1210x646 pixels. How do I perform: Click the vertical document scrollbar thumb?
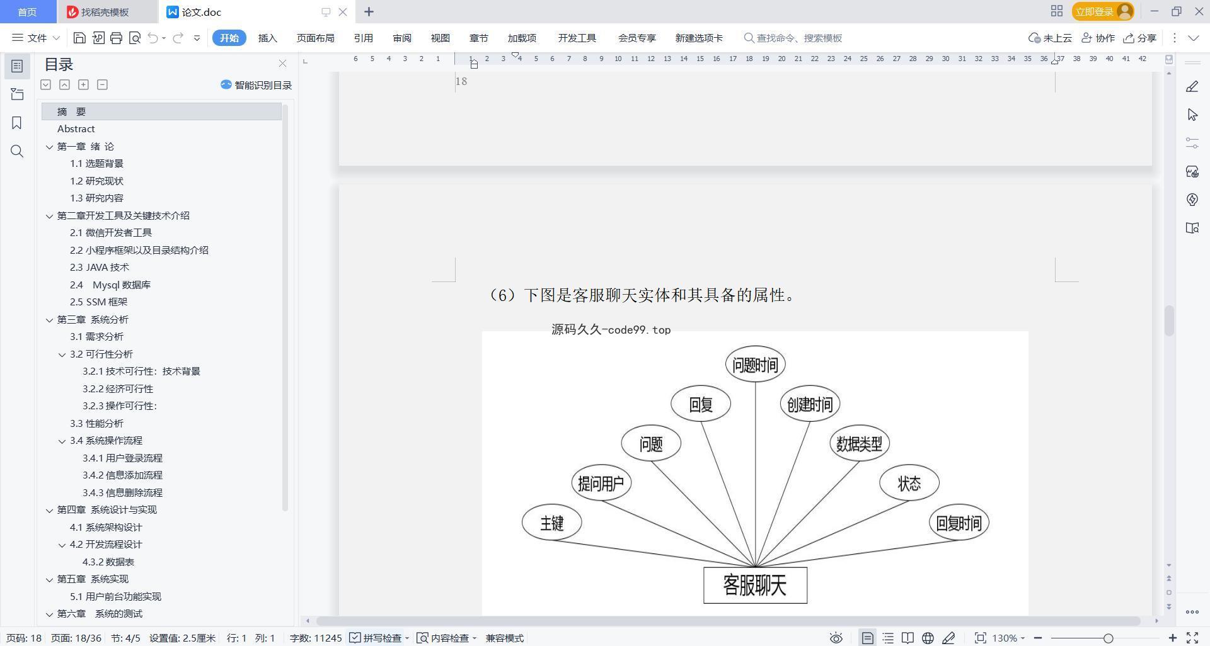(1169, 320)
